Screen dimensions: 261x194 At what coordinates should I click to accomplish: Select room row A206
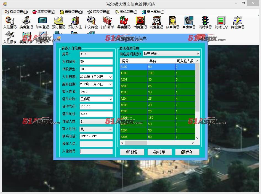(x=158, y=111)
